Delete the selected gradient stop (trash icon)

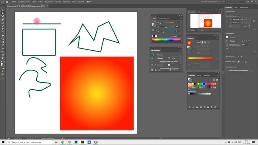point(217,58)
